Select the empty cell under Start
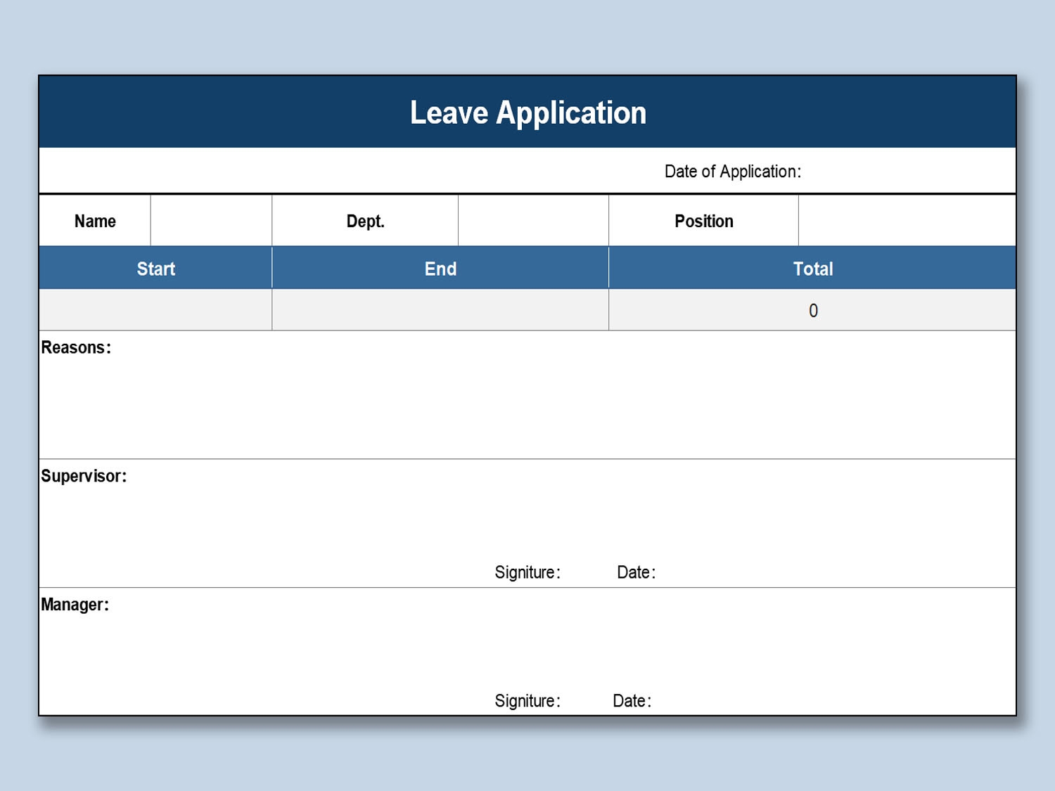 coord(155,310)
